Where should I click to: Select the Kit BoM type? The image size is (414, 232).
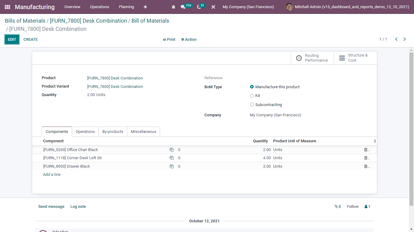click(x=252, y=96)
